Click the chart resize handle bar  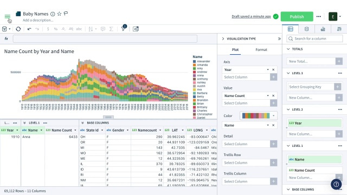pos(108,117)
